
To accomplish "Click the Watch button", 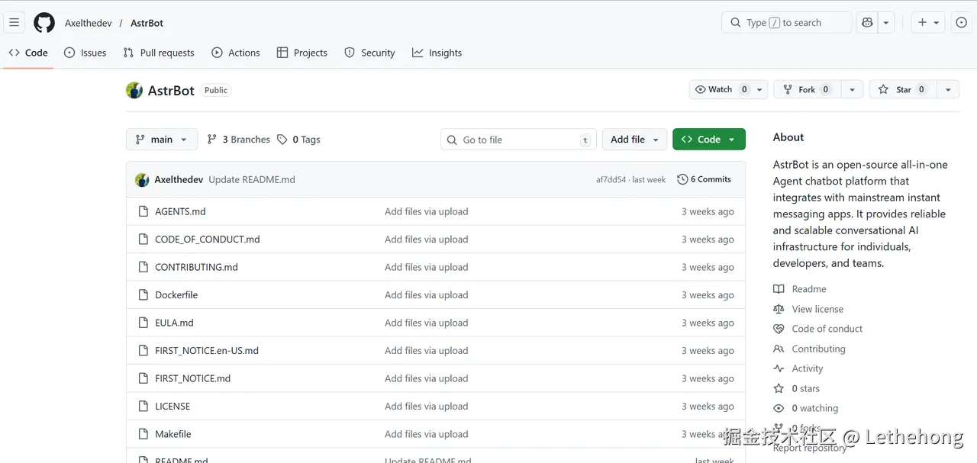I will (721, 89).
